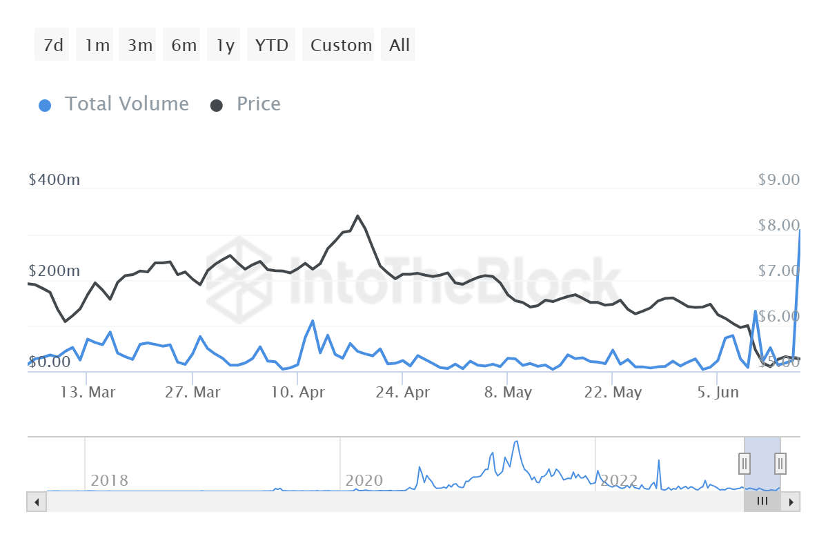828x552 pixels.
Task: Click the black Price legend marker
Action: coord(218,104)
